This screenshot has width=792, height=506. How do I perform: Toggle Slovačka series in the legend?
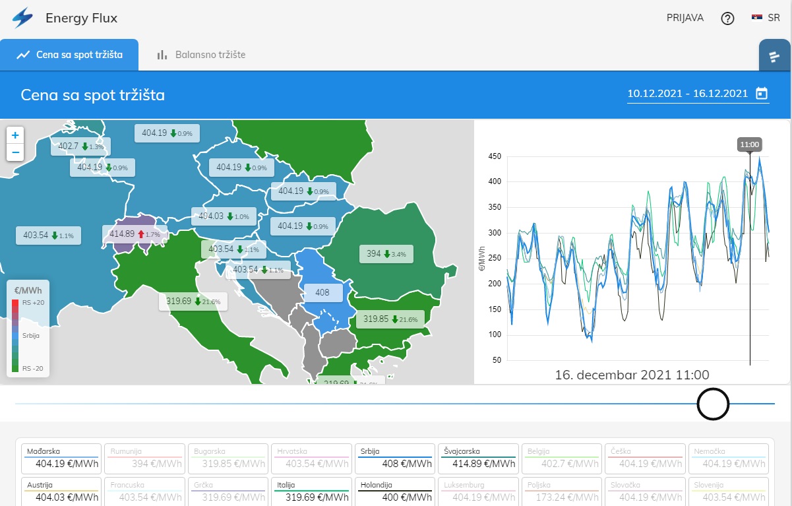click(645, 491)
